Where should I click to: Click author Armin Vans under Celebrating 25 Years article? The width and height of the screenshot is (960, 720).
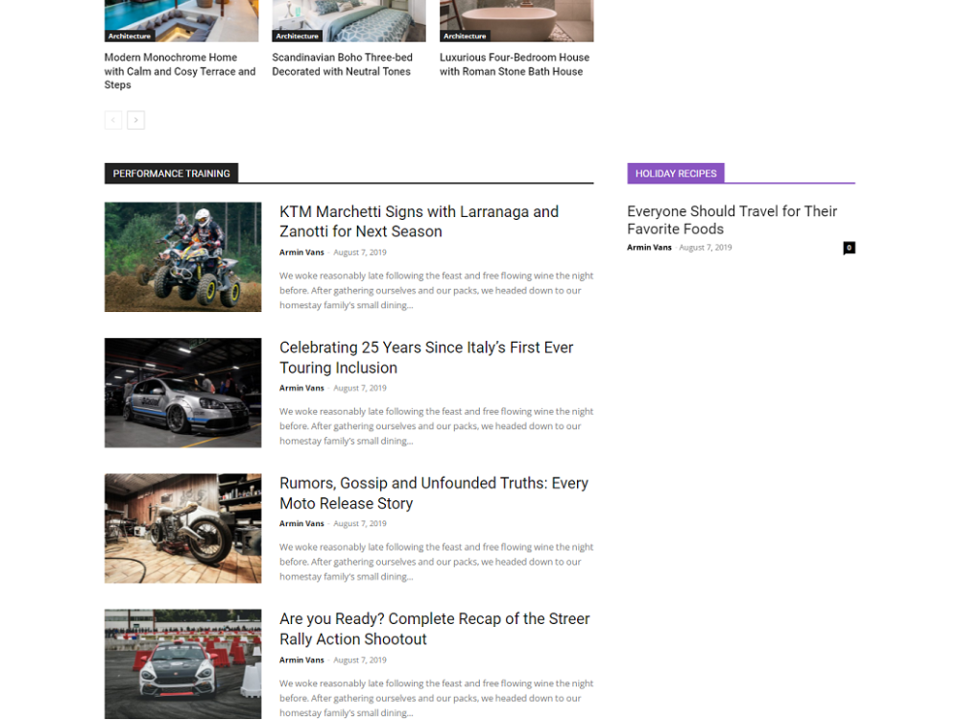point(301,388)
